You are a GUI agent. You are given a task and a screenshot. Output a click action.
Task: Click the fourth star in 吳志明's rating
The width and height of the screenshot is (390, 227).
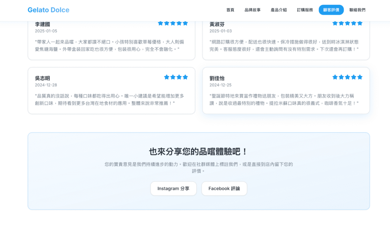pos(185,77)
